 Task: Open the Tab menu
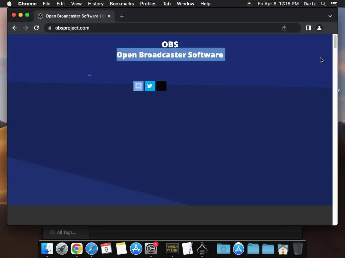point(167,4)
